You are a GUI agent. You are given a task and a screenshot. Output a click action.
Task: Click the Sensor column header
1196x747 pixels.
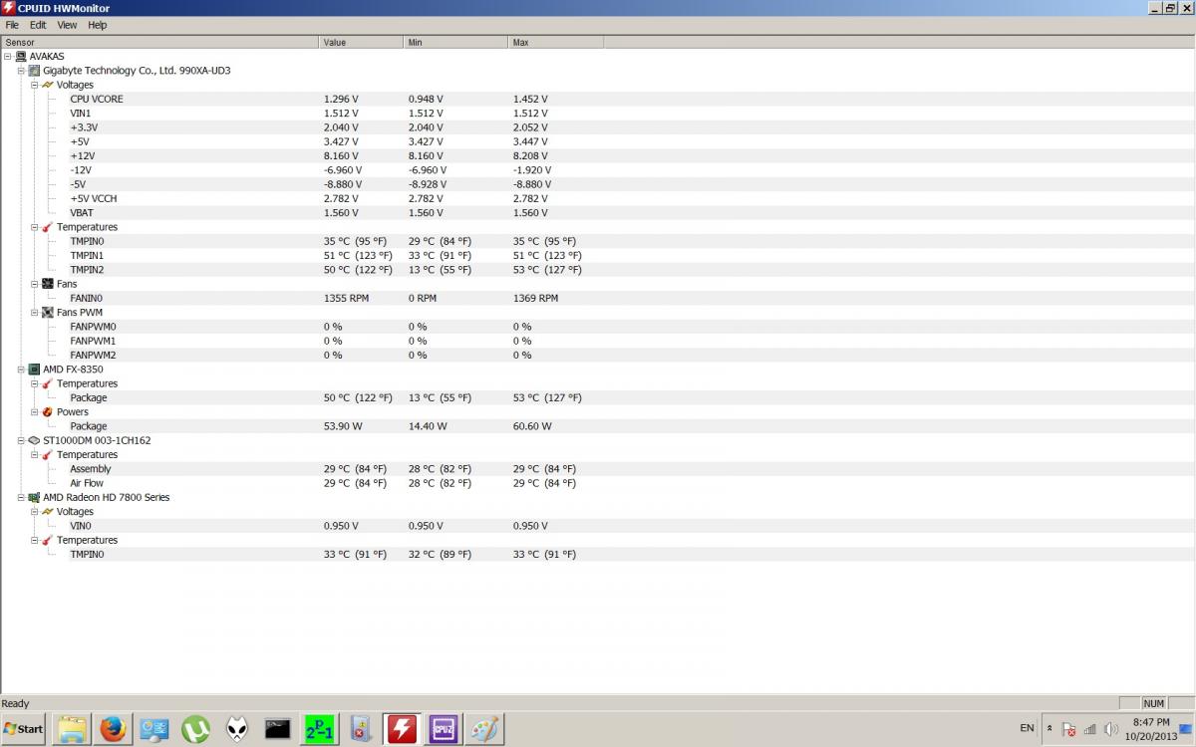tap(160, 42)
